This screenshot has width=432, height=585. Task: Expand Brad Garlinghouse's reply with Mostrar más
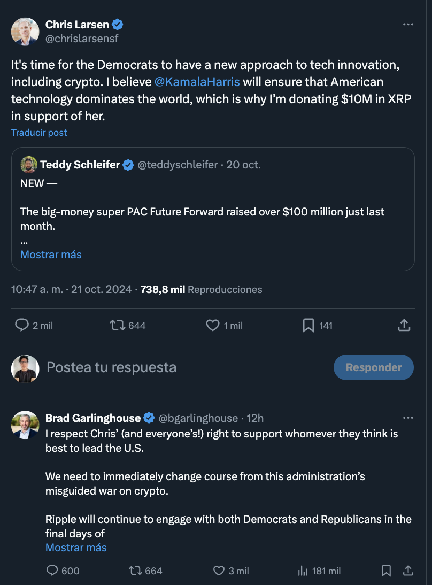coord(76,548)
